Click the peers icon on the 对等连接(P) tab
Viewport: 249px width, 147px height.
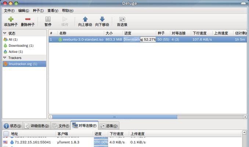coord(75,125)
